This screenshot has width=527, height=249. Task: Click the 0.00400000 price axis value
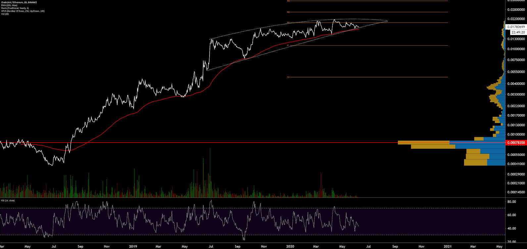516,84
